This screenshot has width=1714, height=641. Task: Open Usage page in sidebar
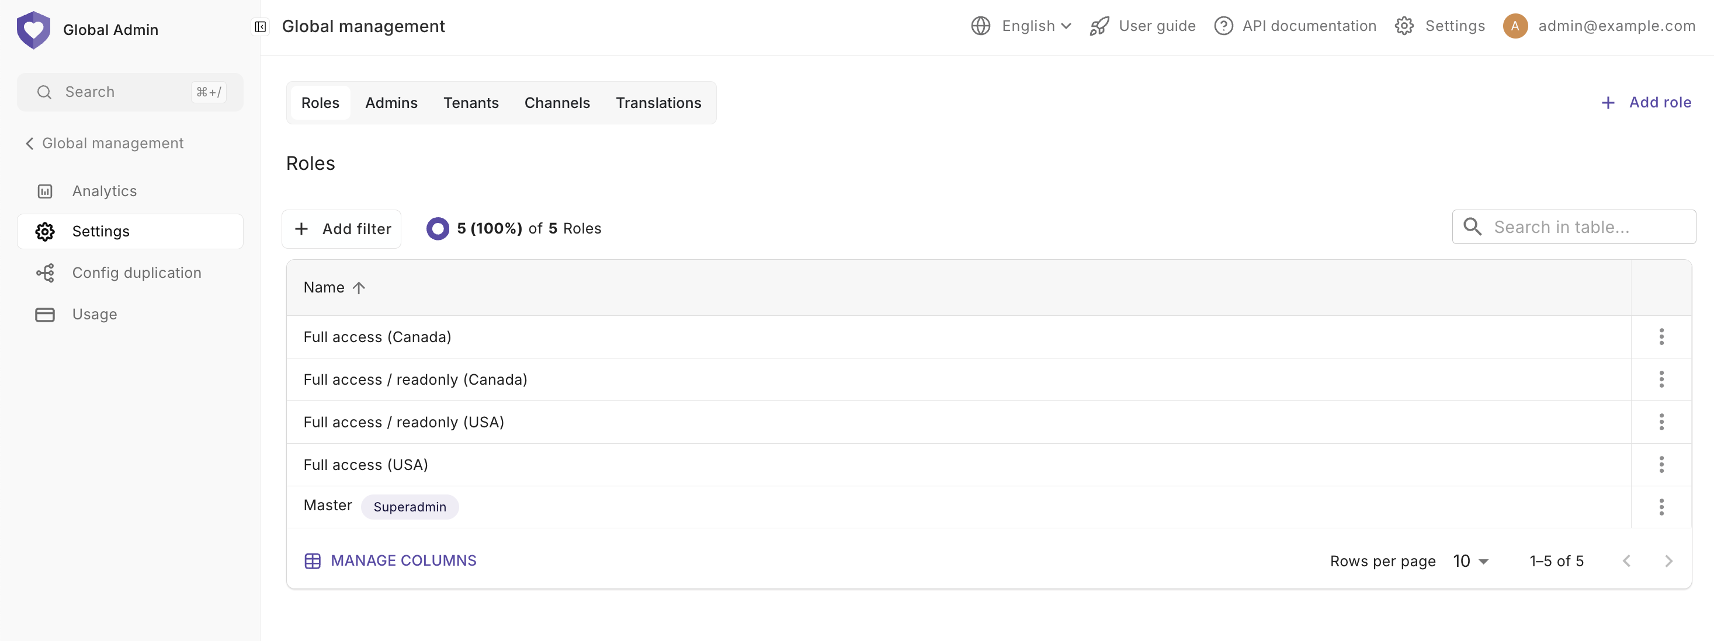pos(95,315)
